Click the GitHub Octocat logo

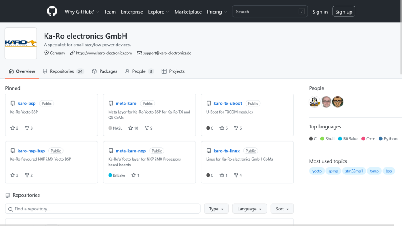[x=52, y=12]
